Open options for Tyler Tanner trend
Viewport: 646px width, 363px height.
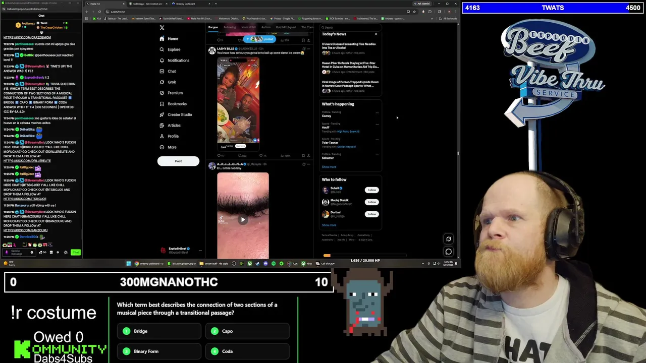click(377, 139)
